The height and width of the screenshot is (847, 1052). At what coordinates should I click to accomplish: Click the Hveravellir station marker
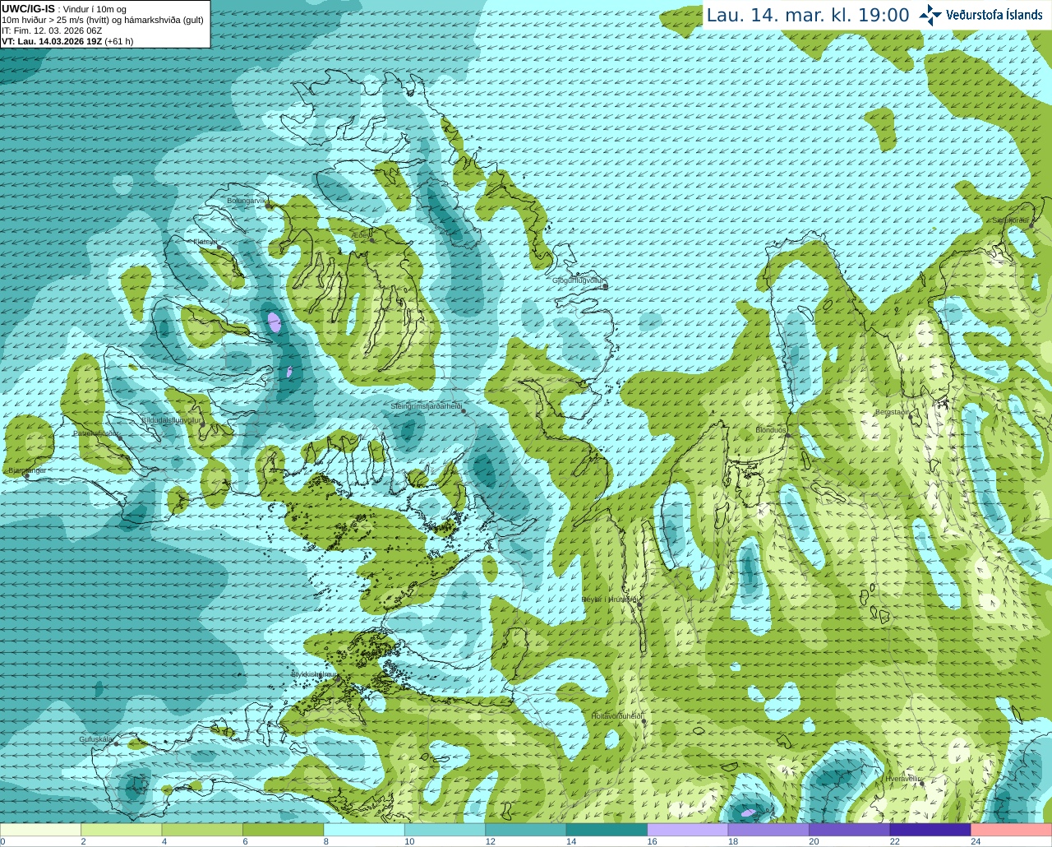pyautogui.click(x=922, y=783)
